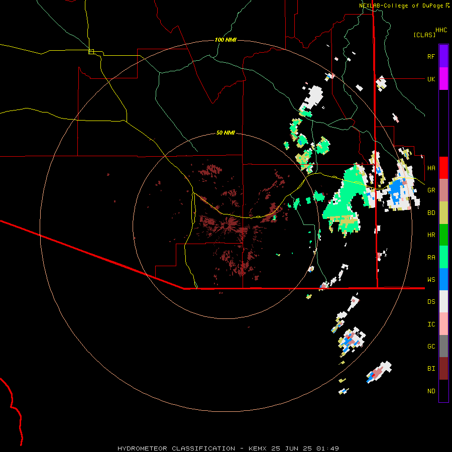Click the ND legend label
The image size is (452, 452).
coord(431,391)
